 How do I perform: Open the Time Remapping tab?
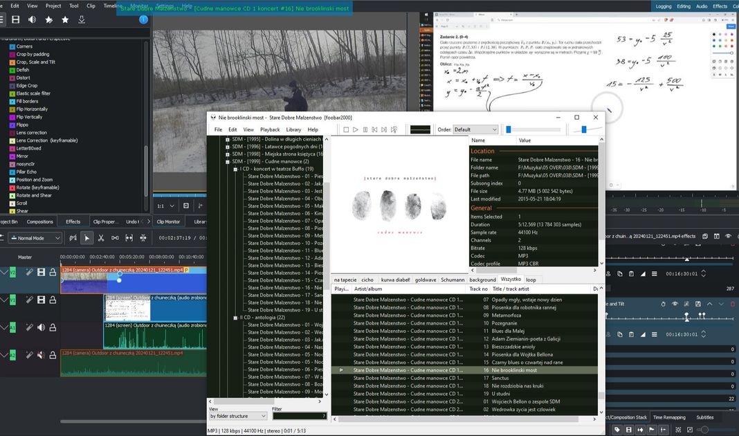point(670,417)
